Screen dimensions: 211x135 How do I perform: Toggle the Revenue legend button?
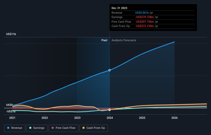15,128
